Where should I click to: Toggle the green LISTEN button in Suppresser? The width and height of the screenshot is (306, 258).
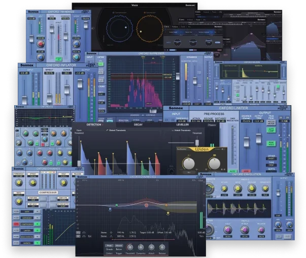tap(100, 64)
